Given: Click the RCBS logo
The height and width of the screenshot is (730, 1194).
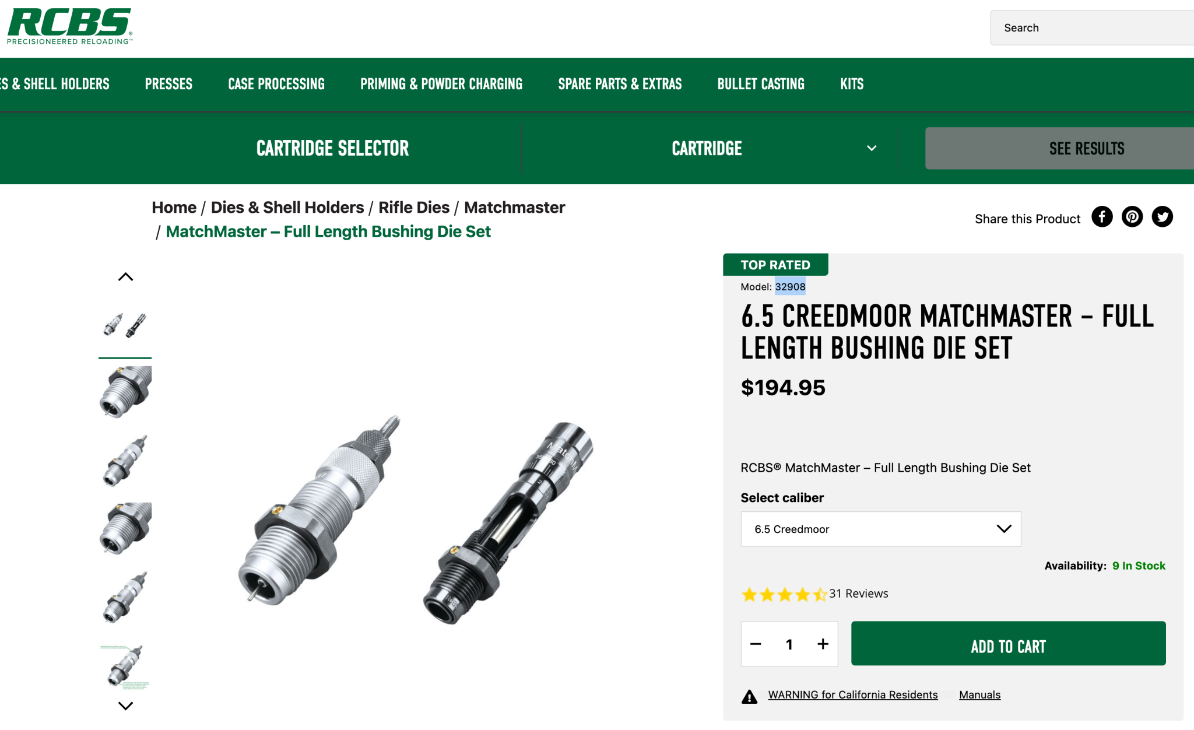Looking at the screenshot, I should tap(70, 26).
